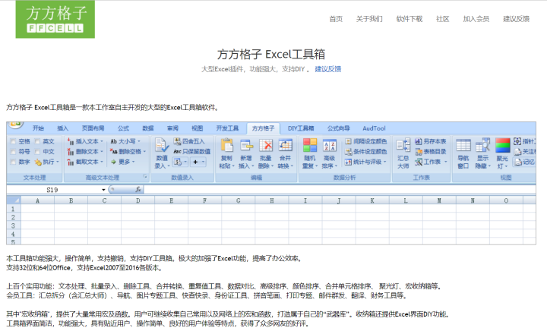Click the 显示隐藏 magnifier icon
This screenshot has height=331, width=547.
[483, 145]
